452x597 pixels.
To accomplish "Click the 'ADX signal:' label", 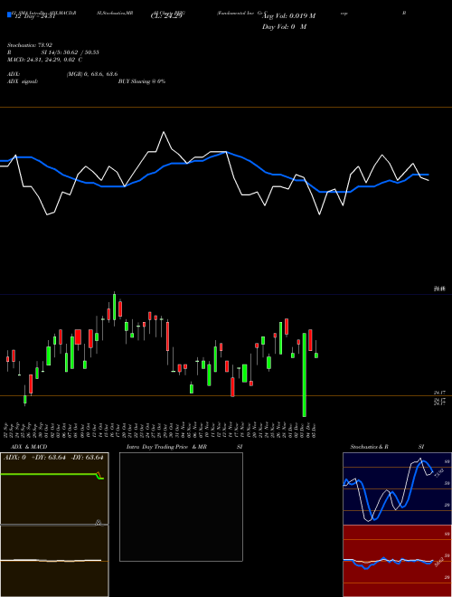I will pos(23,81).
